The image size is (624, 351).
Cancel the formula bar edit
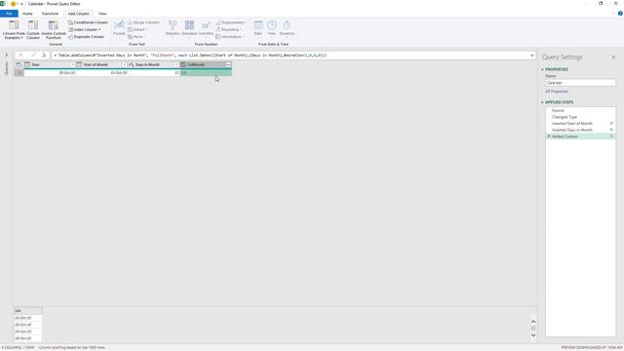click(21, 56)
